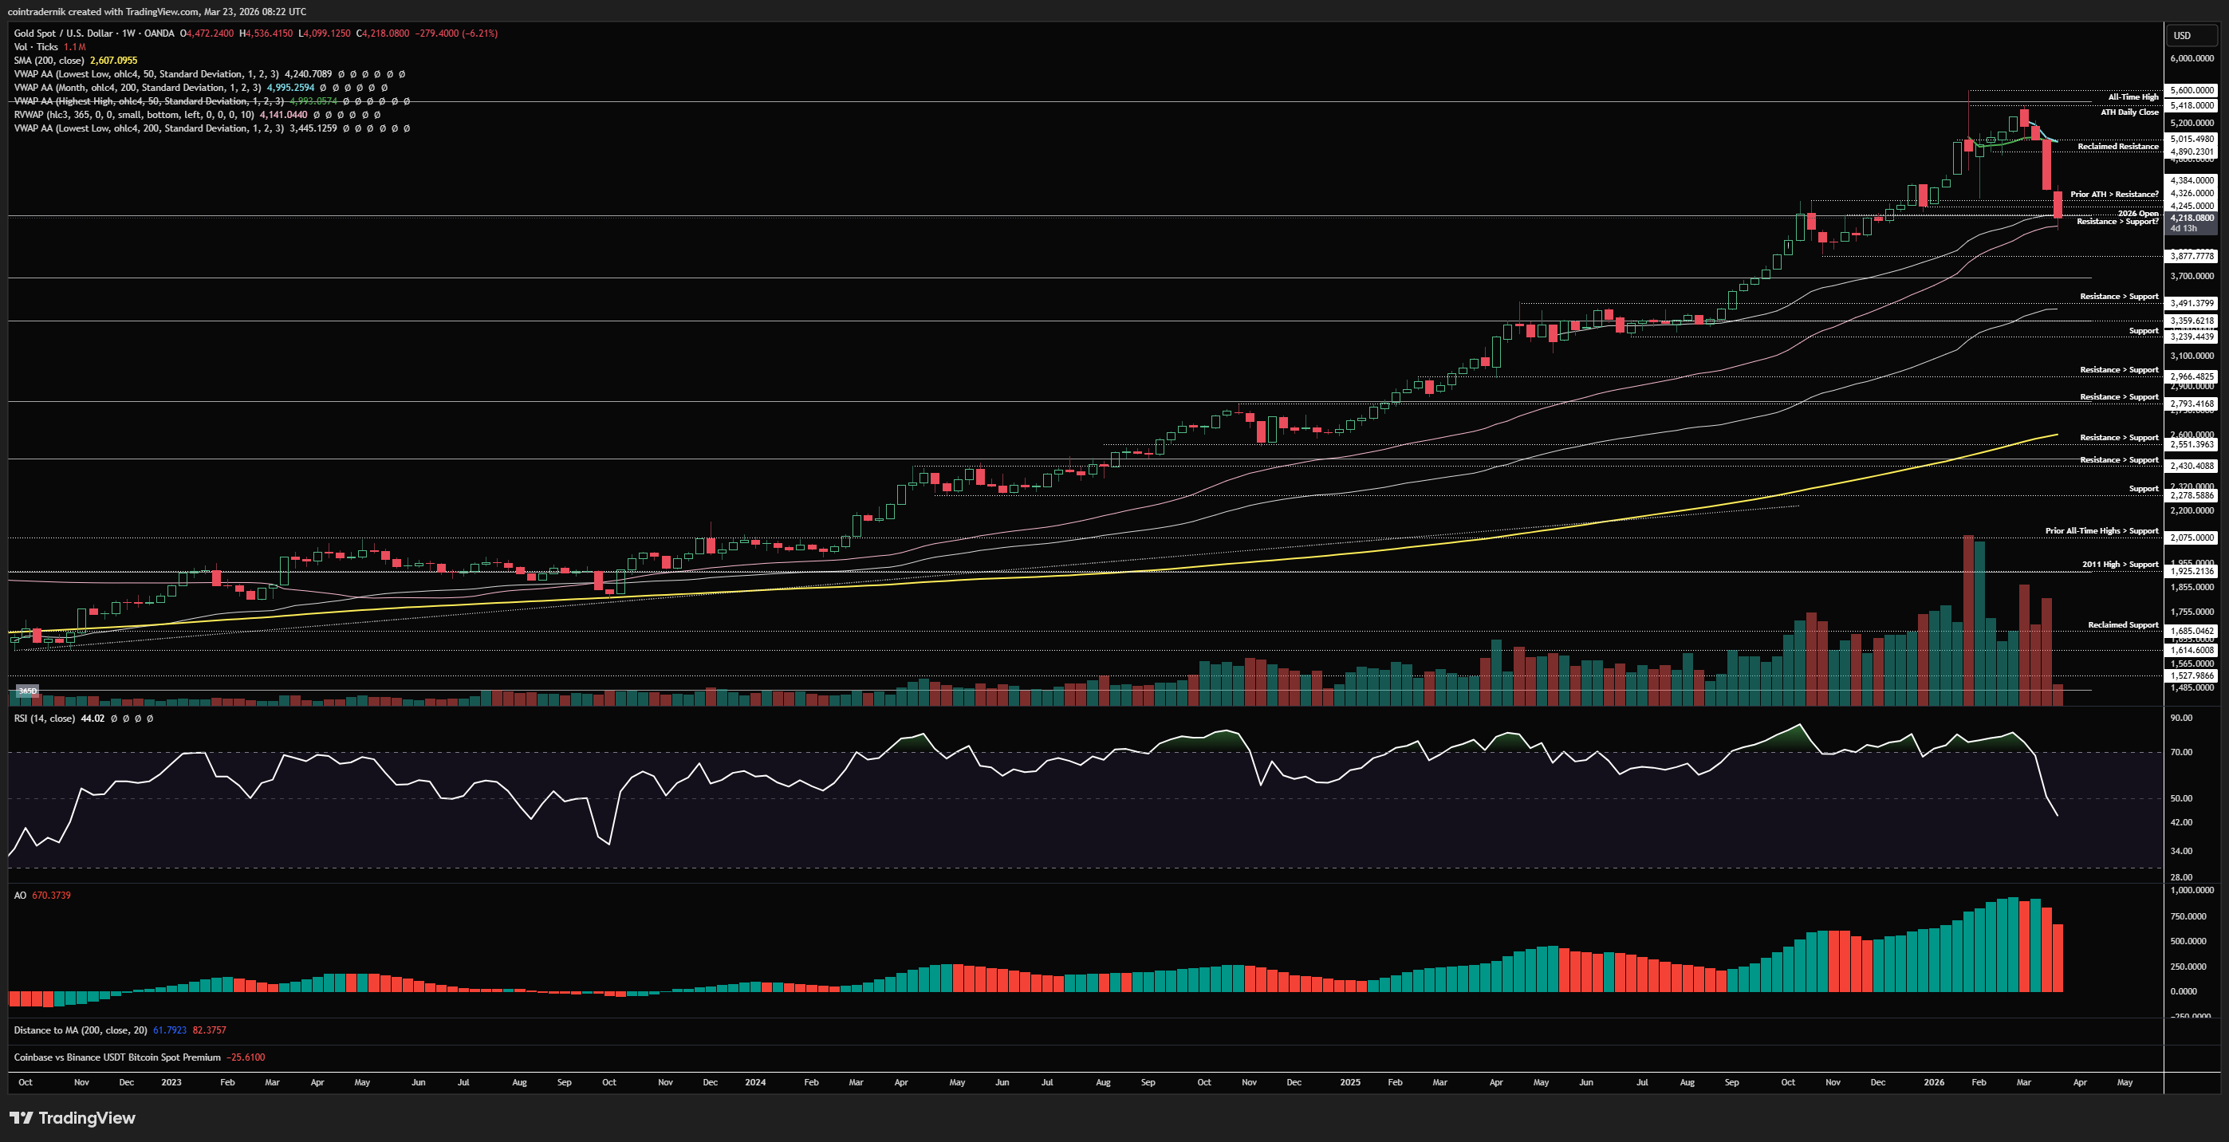Viewport: 2229px width, 1142px height.
Task: Click the RSI (14, close) pane label
Action: pyautogui.click(x=44, y=718)
